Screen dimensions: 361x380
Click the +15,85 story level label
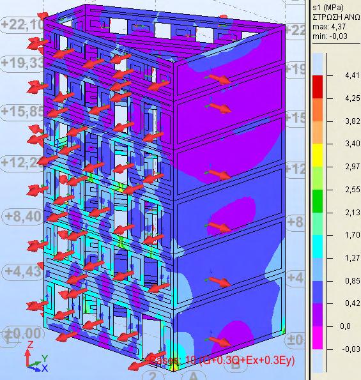(x=22, y=111)
